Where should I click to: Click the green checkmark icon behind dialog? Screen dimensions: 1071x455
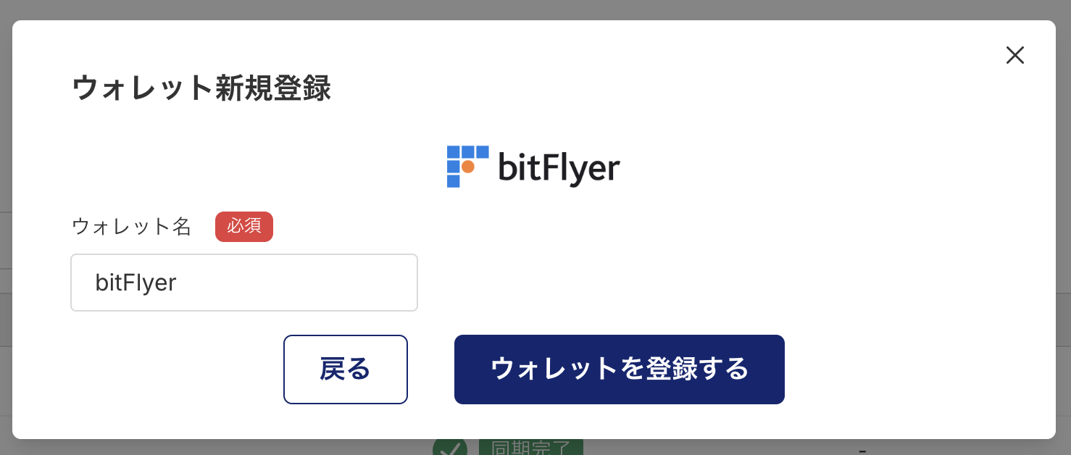[449, 448]
